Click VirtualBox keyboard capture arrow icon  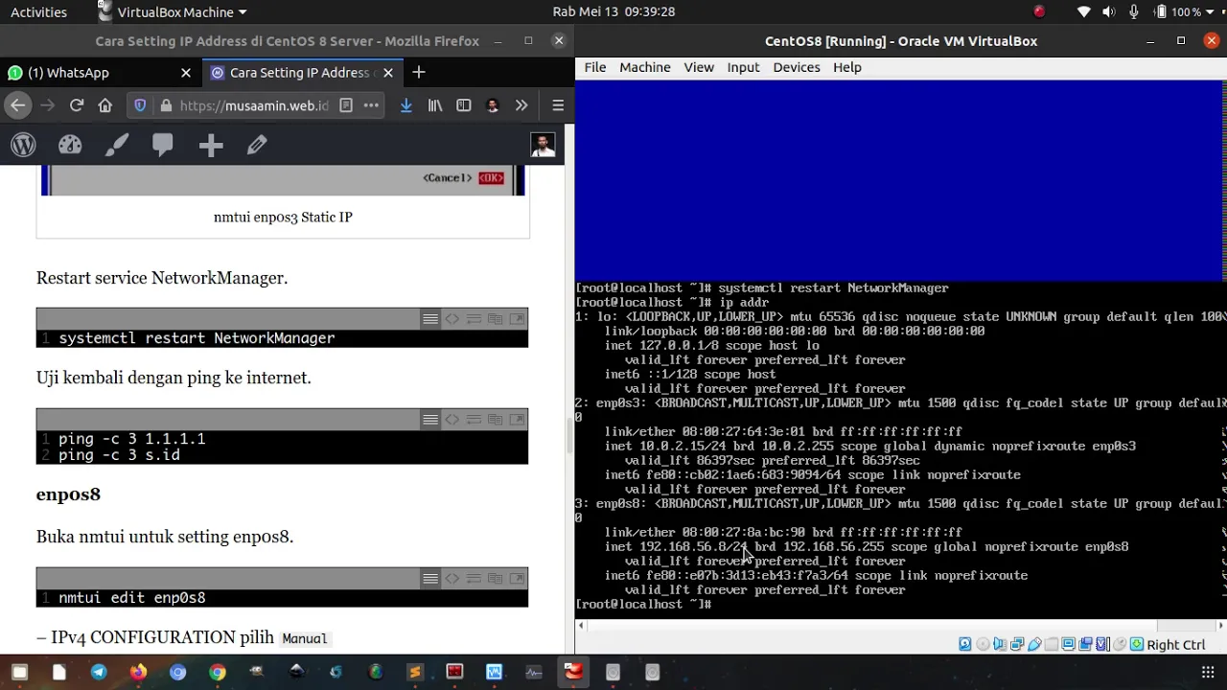pyautogui.click(x=1137, y=644)
